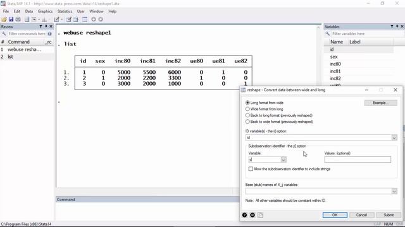Open the Data Editor (Edit) icon
The height and width of the screenshot is (227, 405).
[69, 20]
